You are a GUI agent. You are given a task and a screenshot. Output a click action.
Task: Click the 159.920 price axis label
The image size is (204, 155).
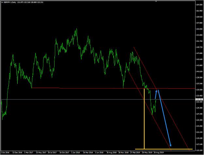(x=199, y=17)
